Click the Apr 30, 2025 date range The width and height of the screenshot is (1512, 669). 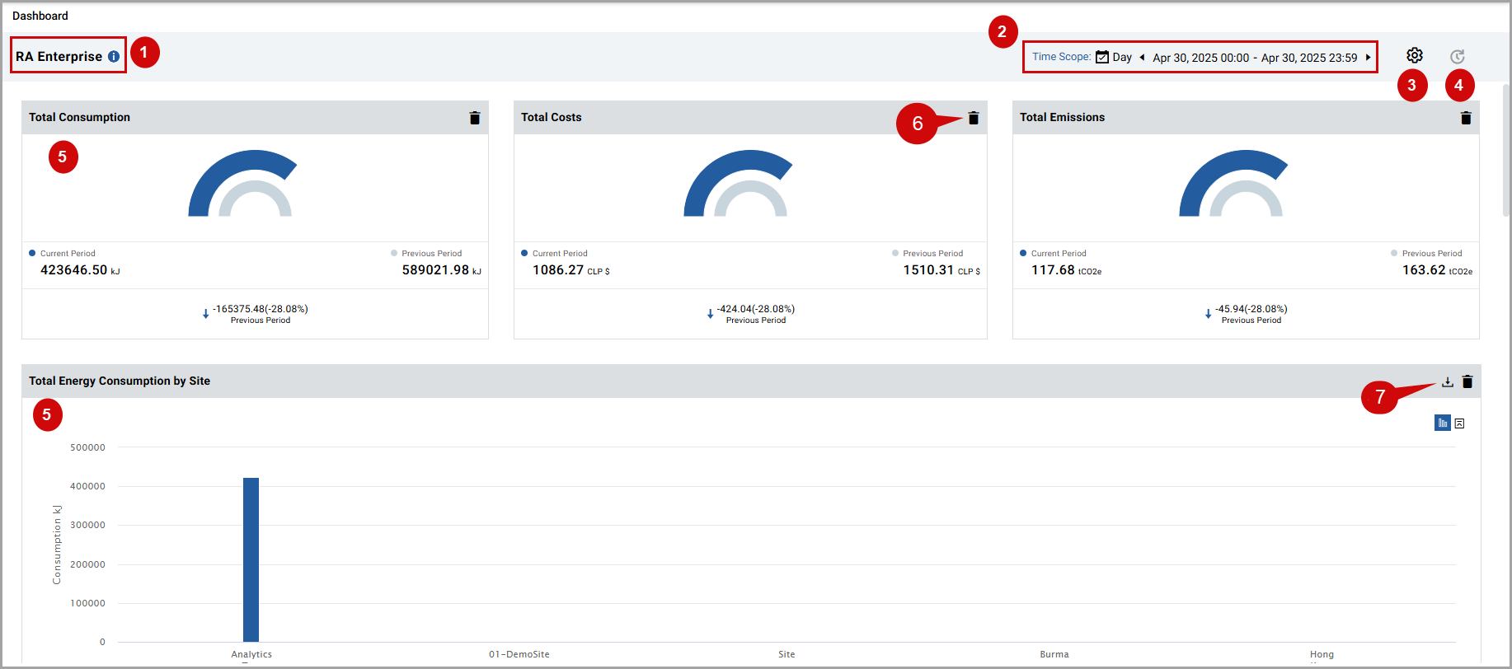(1255, 58)
